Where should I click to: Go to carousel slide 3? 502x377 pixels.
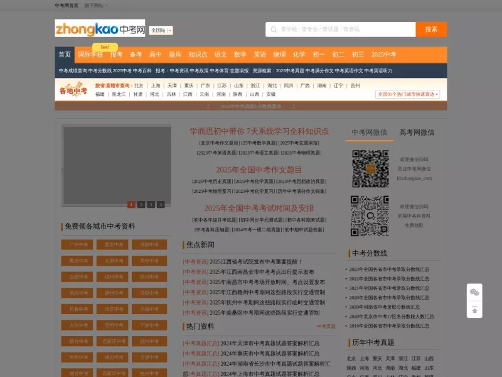point(151,205)
